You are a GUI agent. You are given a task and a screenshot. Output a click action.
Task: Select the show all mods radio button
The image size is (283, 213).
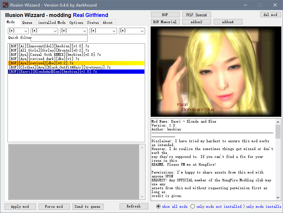[x=158, y=206]
